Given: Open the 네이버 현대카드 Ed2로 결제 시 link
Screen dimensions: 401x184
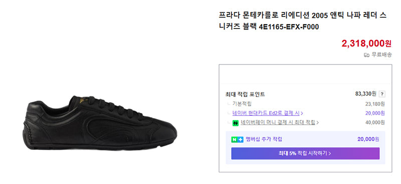Looking at the screenshot, I should [x=266, y=113].
